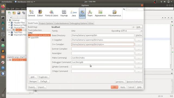This screenshot has width=174, height=98.
Task: Switch to the Code Assistance tab
Action: point(61,23)
